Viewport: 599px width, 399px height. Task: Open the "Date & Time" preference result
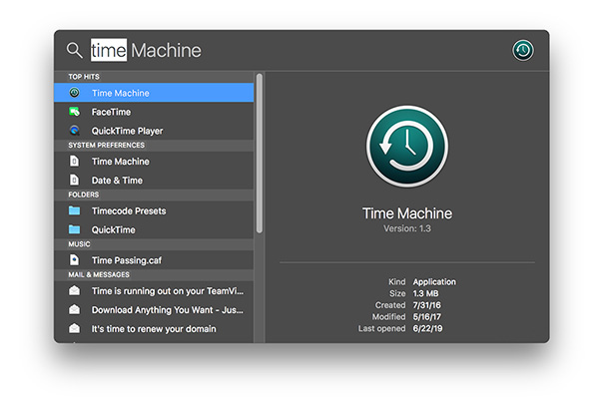point(154,181)
